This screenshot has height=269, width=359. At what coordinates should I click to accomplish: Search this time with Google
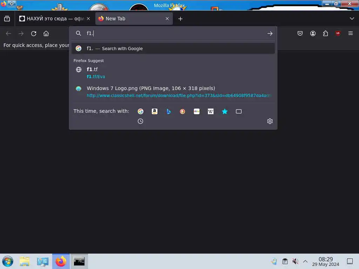(141, 111)
